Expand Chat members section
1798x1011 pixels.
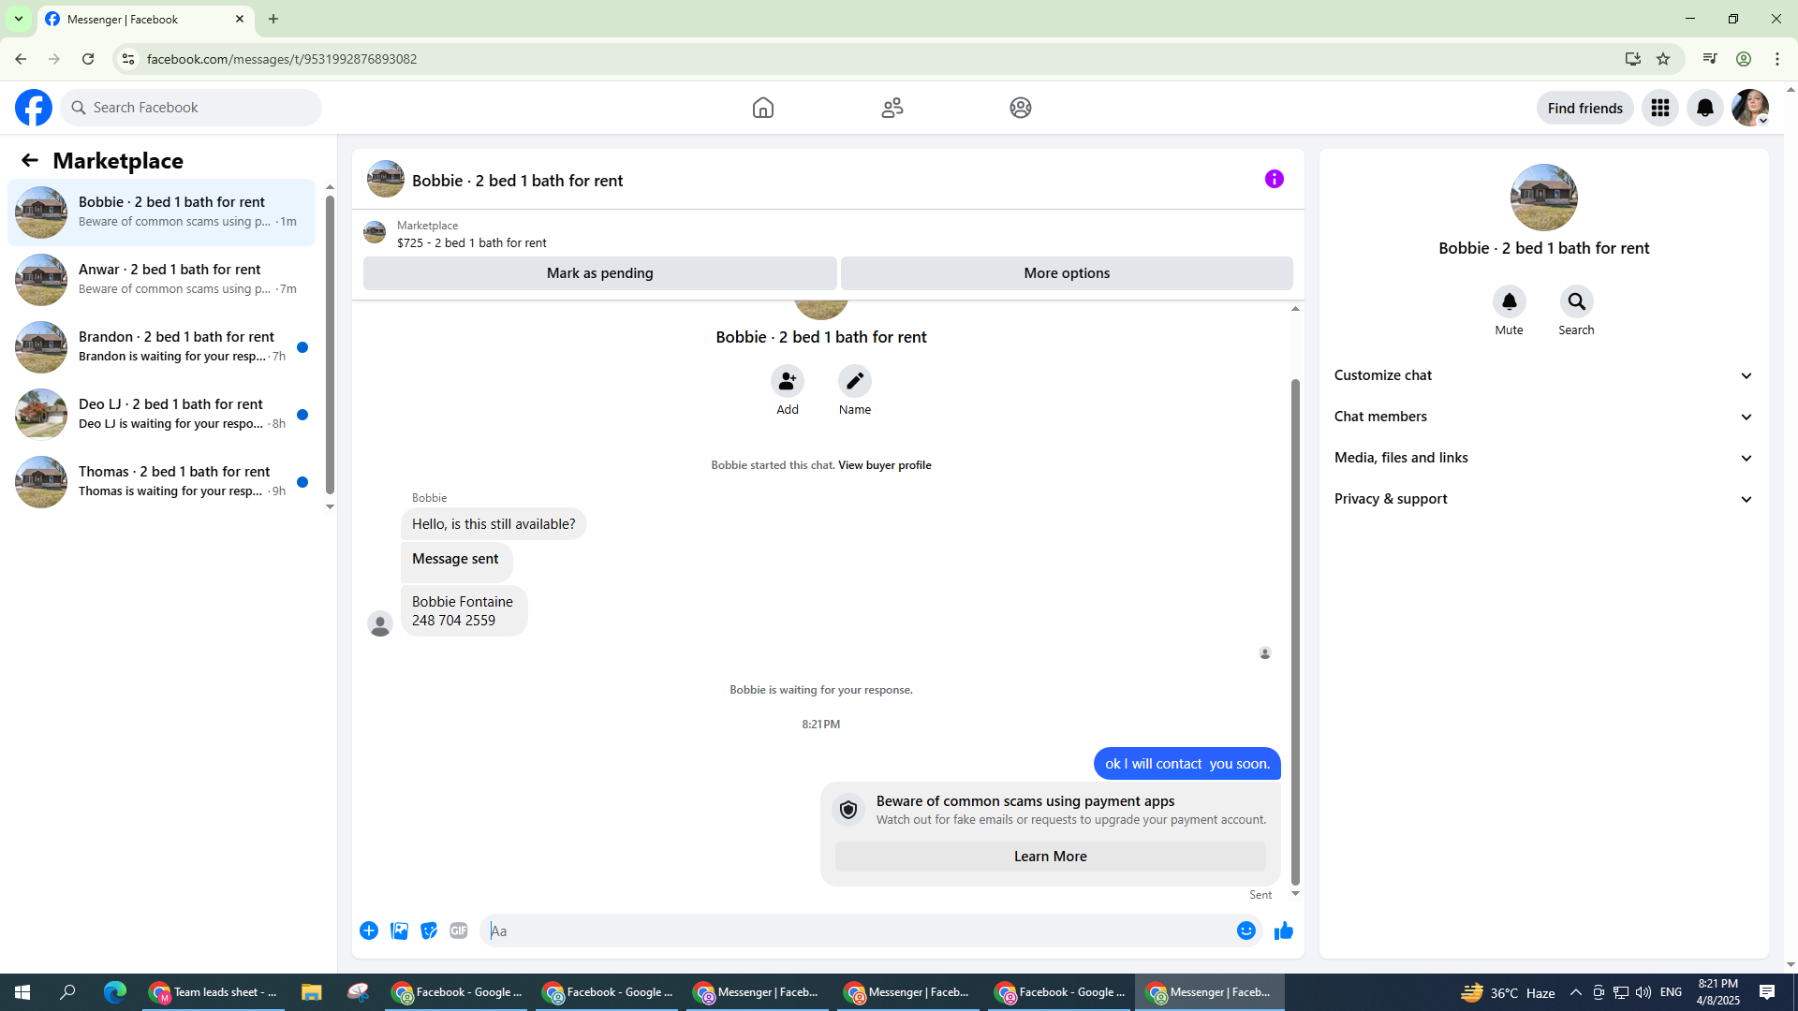[1542, 417]
